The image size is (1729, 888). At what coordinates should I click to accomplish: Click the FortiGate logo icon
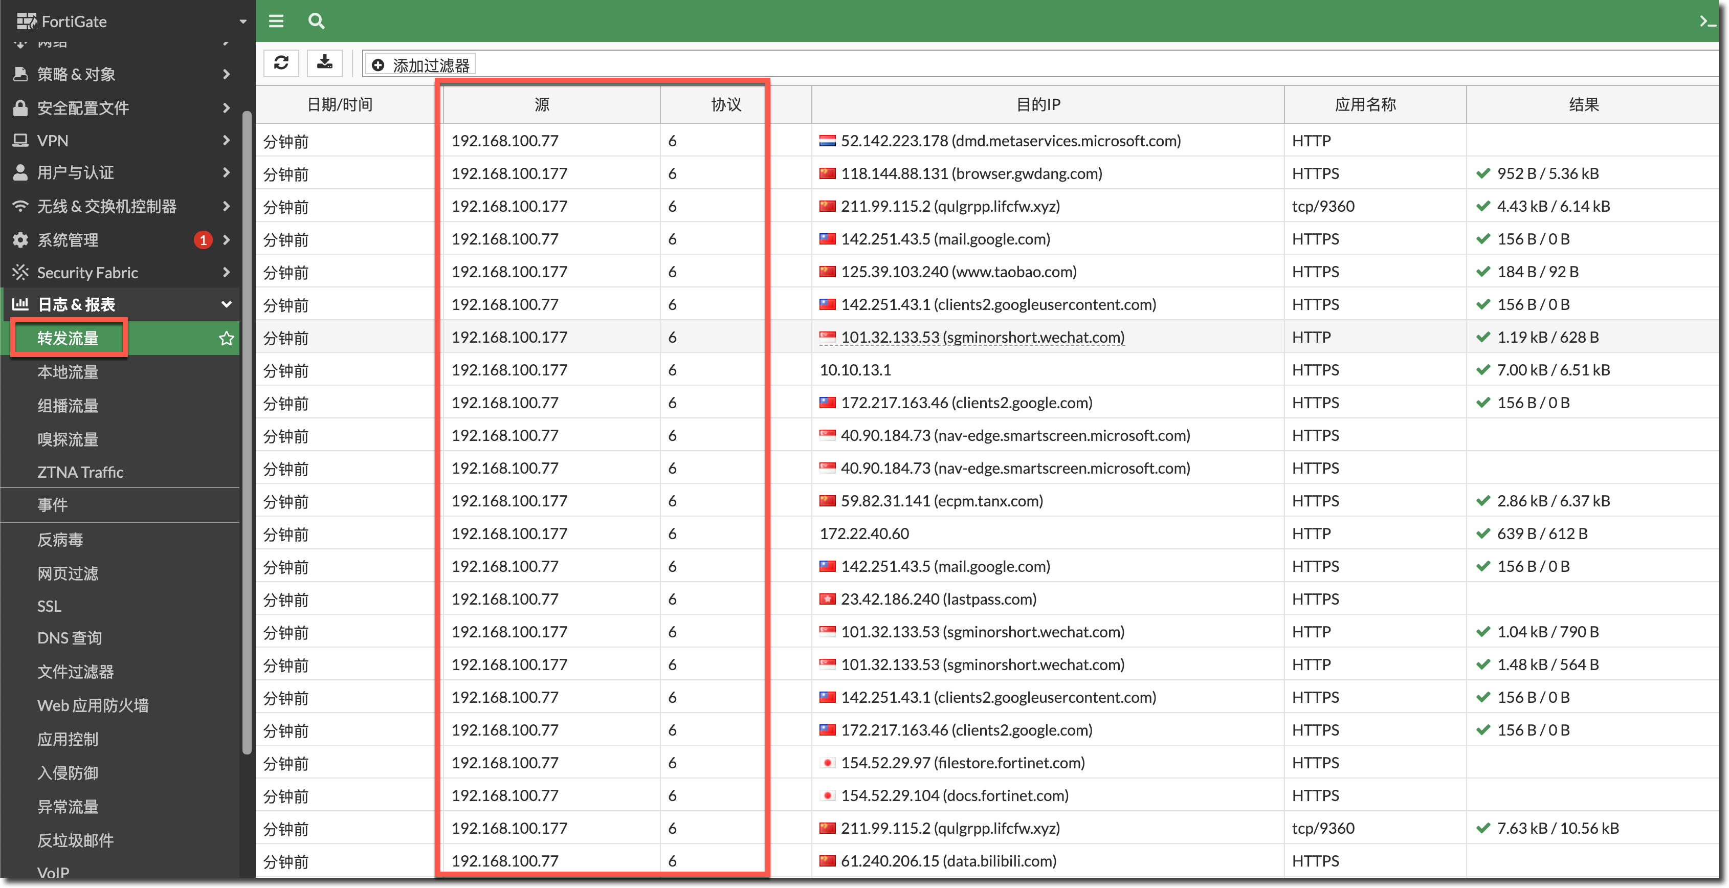26,21
